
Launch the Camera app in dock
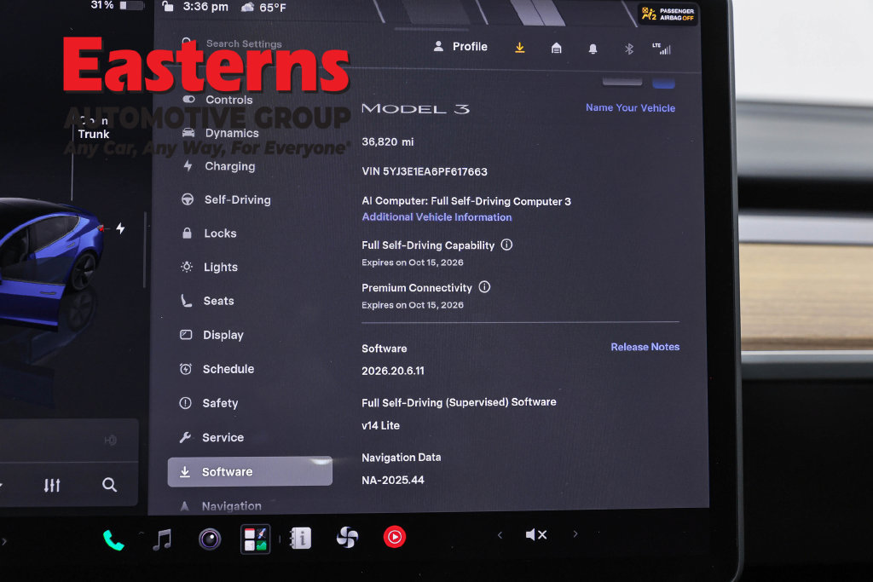(x=210, y=539)
